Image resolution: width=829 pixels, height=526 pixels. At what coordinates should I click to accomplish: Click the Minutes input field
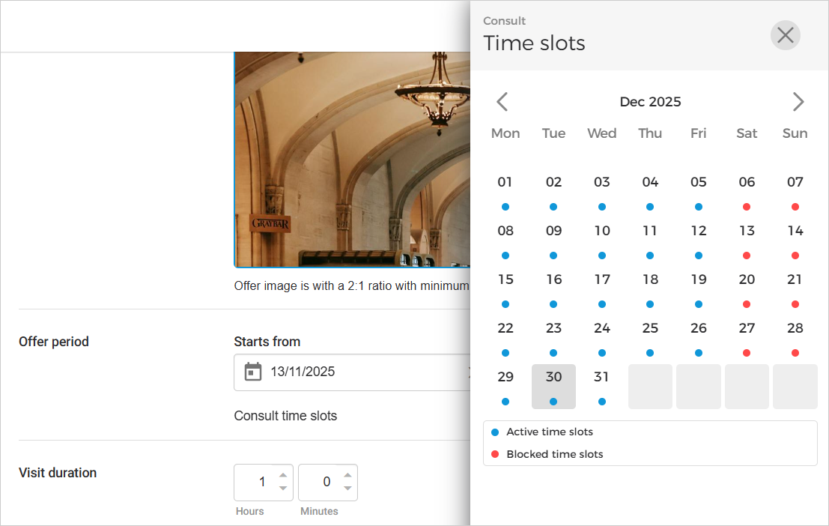coord(319,482)
